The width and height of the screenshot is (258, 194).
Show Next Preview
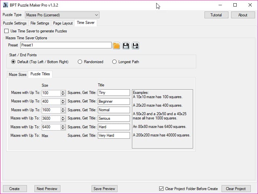(x=47, y=188)
